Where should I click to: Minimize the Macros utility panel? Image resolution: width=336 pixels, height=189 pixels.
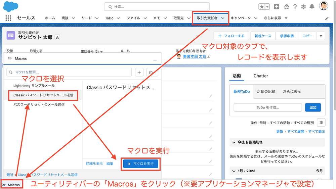[155, 60]
